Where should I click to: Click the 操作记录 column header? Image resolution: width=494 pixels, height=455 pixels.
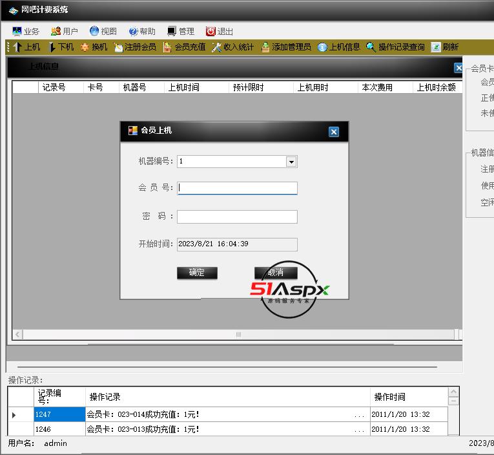tap(228, 397)
